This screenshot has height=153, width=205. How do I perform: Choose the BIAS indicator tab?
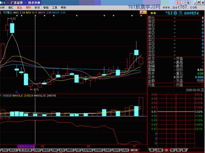tap(116, 150)
